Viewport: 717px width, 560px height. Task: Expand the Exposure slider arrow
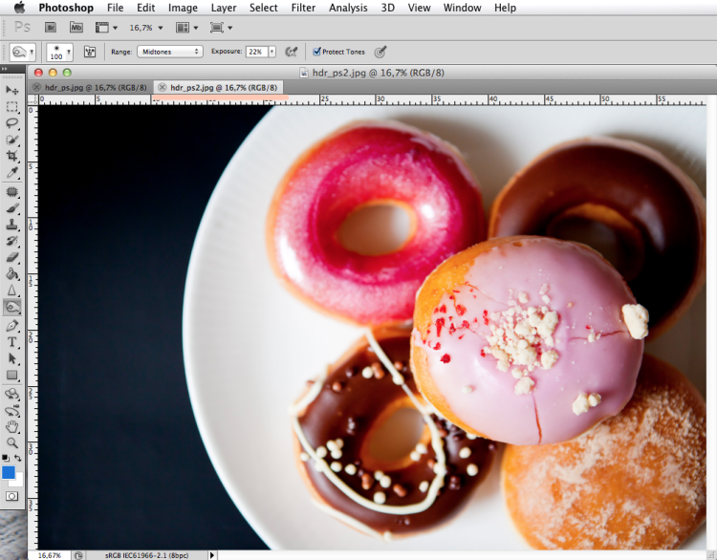pyautogui.click(x=272, y=52)
